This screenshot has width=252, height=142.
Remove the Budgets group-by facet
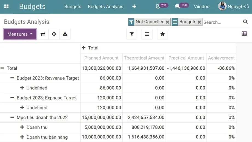pos(199,22)
